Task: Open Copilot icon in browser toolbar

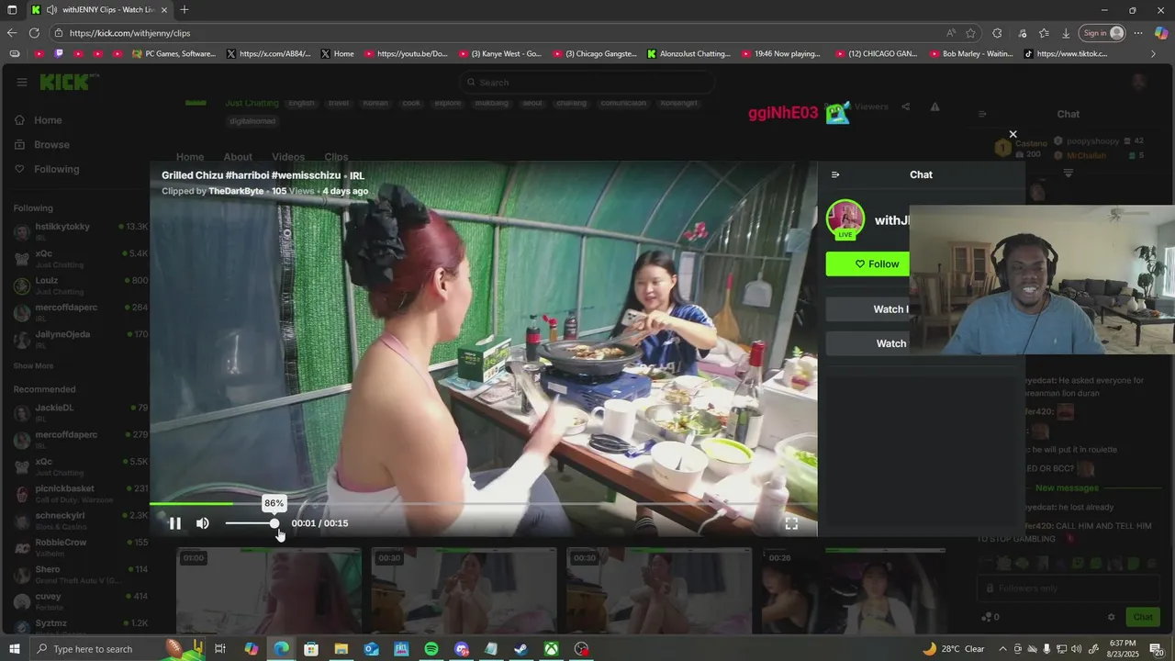Action: [1161, 33]
